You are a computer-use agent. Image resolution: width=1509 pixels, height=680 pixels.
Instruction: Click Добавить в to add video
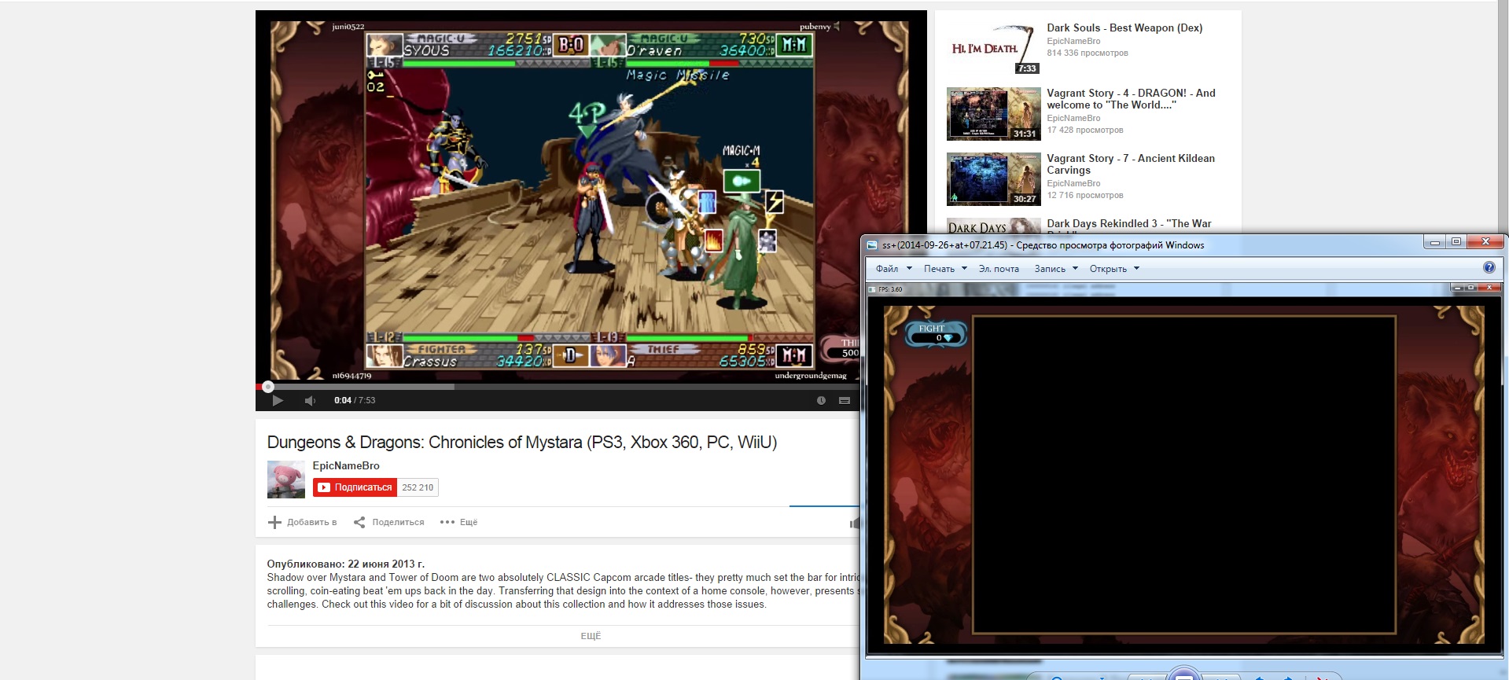311,522
